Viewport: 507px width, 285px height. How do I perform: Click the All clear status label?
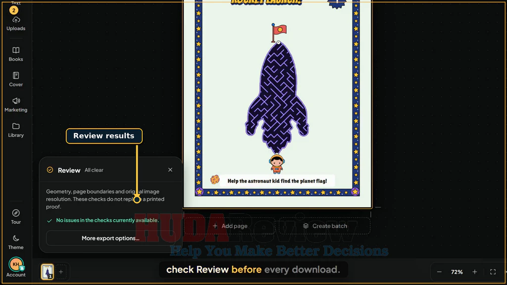coord(94,170)
